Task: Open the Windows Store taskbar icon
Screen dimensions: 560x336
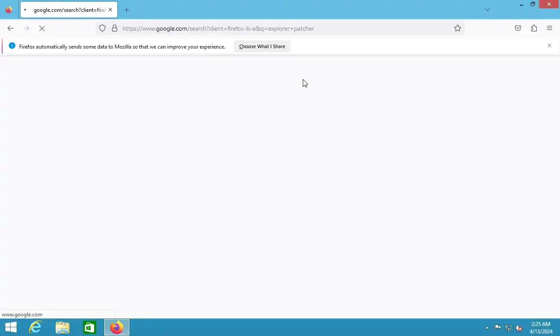Action: point(90,327)
